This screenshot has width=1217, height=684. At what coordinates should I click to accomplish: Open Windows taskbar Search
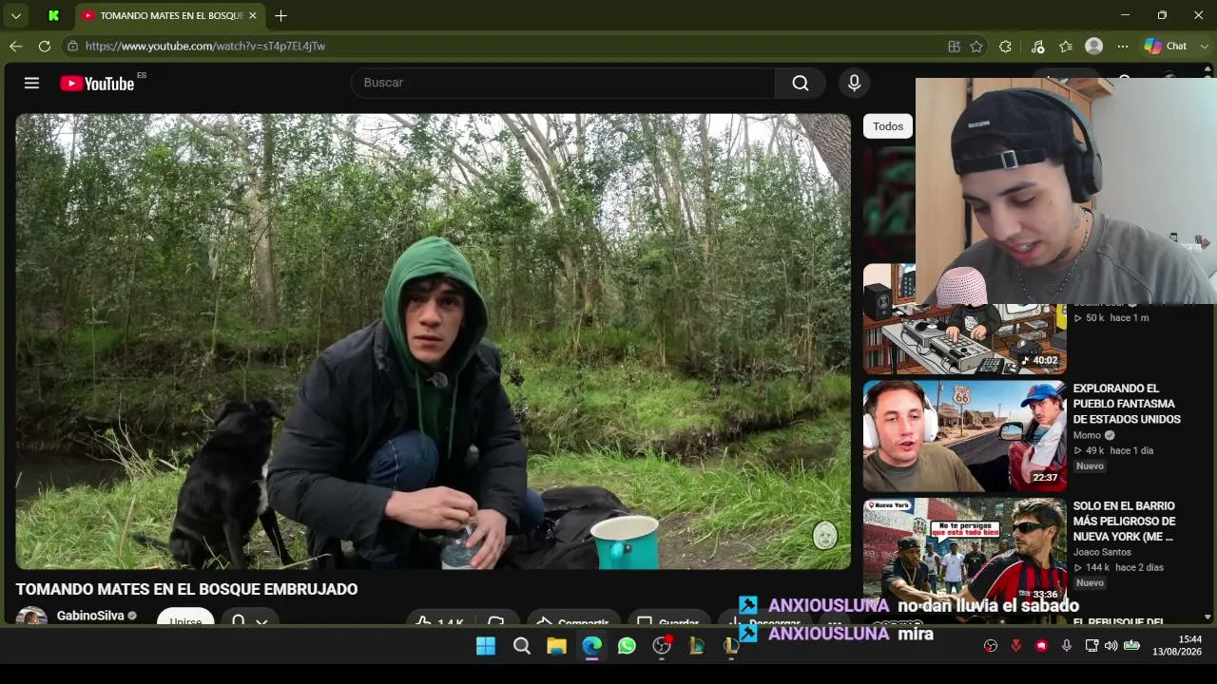(x=521, y=646)
